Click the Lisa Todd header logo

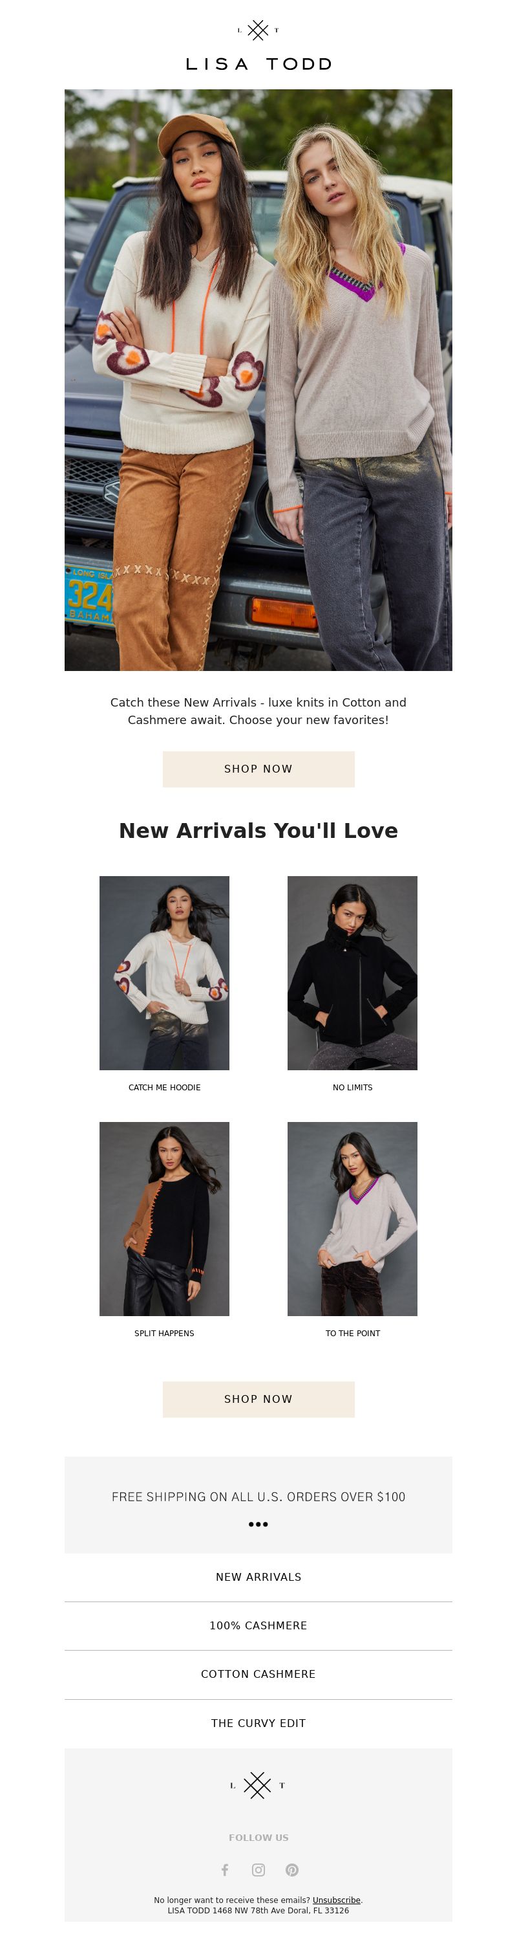(258, 46)
